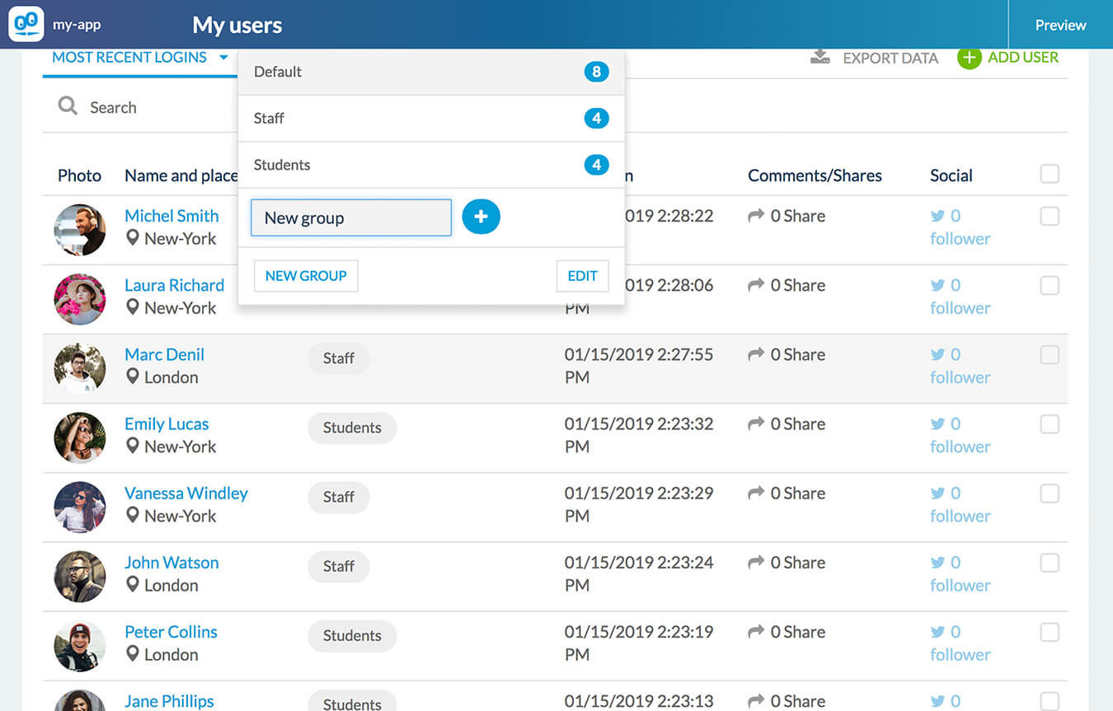Open John Watson's profile photo
Viewport: 1113px width, 711px height.
pyautogui.click(x=80, y=576)
